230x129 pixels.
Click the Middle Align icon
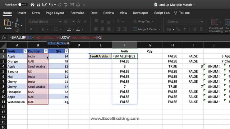pos(102,21)
